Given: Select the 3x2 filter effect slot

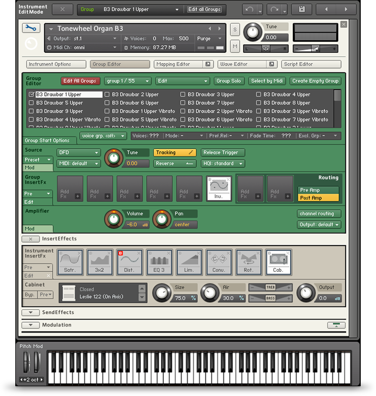Looking at the screenshot, I should coord(100,262).
